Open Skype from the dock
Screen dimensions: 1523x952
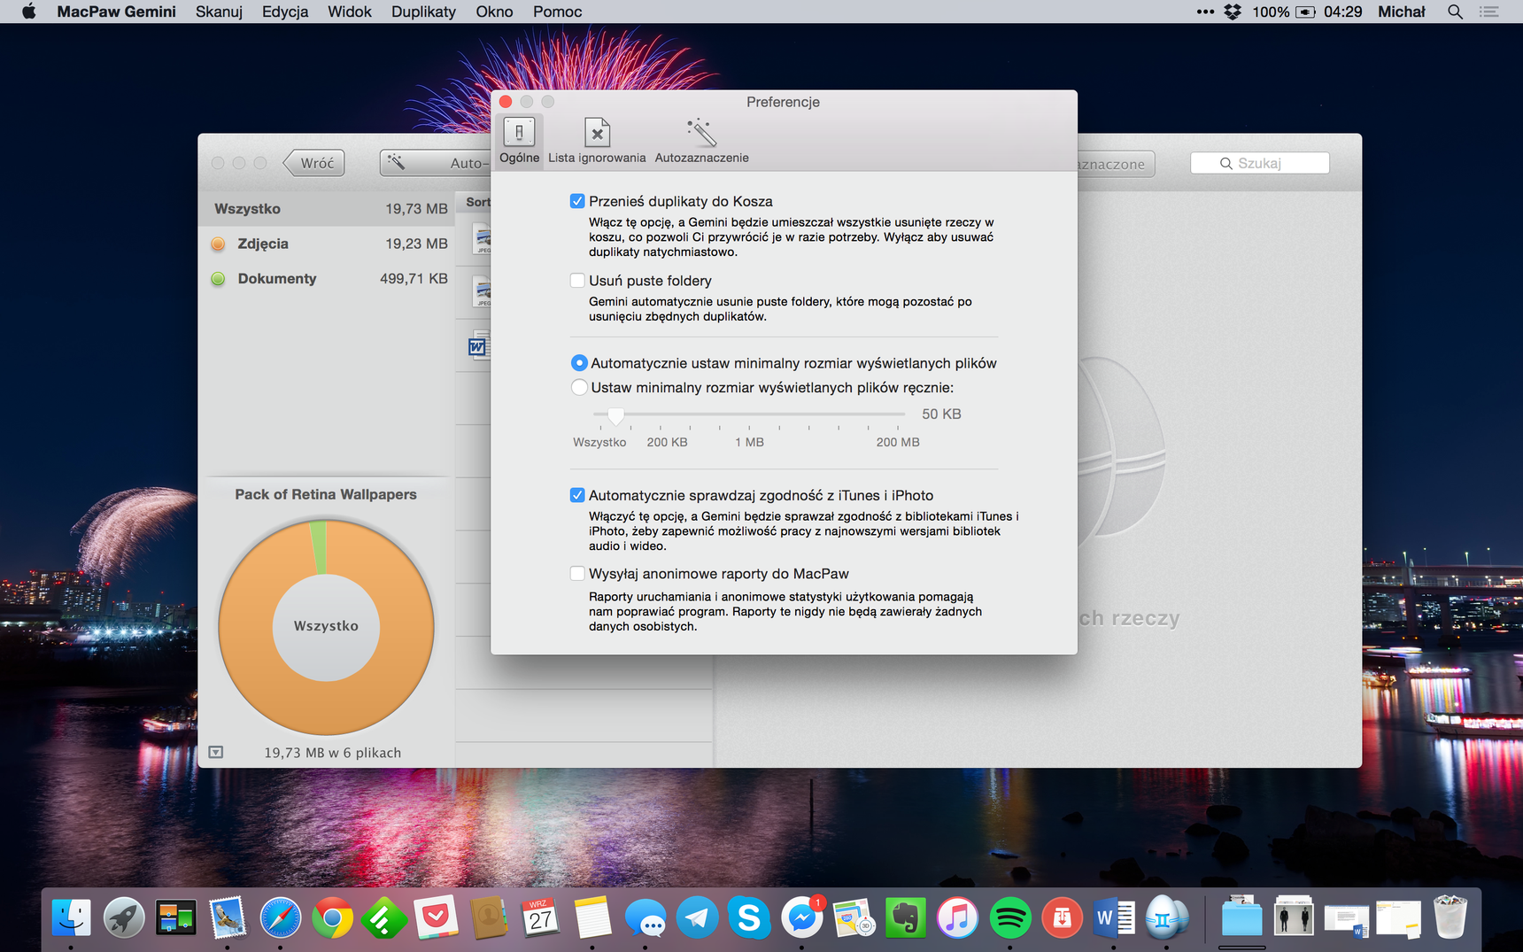(749, 918)
